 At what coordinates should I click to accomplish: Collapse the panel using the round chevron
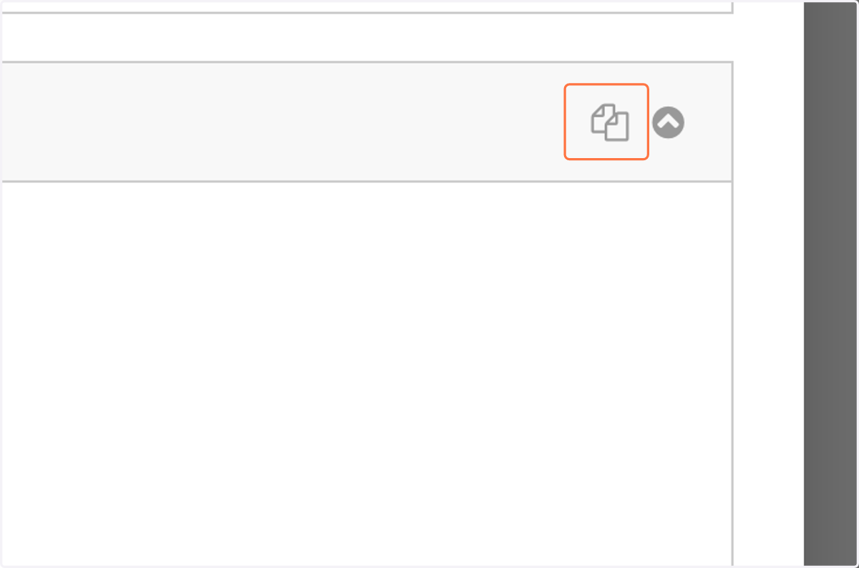668,122
